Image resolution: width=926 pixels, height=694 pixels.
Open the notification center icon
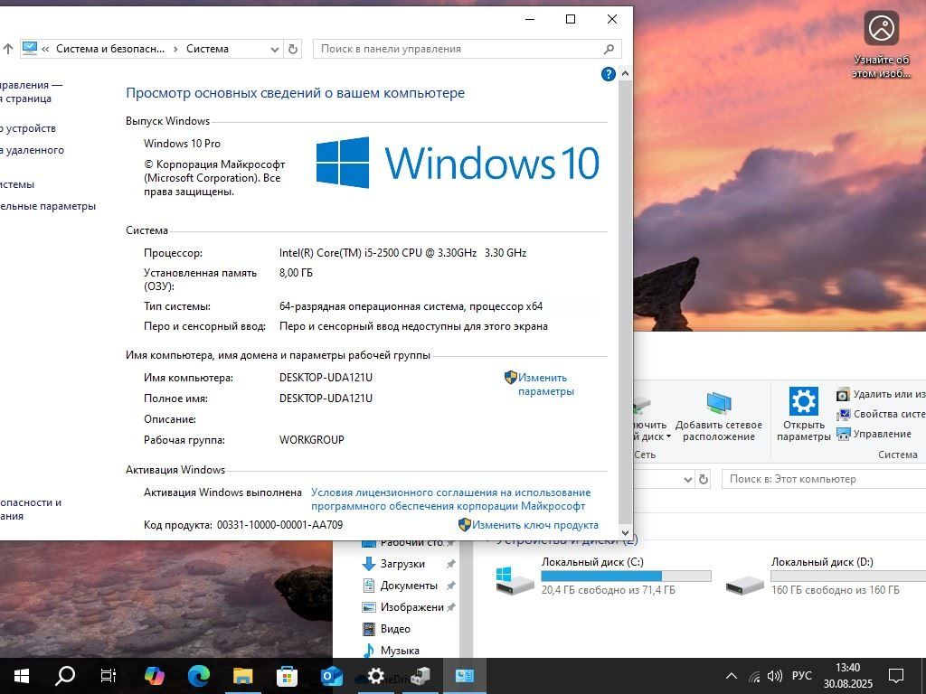[896, 676]
